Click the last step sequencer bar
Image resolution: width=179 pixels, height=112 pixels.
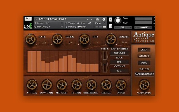(96, 68)
